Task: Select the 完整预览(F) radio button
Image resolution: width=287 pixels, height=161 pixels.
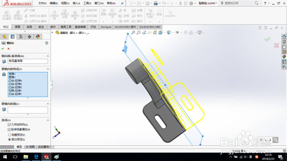Action: (x=9, y=135)
